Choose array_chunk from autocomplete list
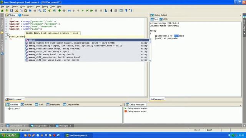The height and width of the screenshot is (138, 246). (x=87, y=46)
